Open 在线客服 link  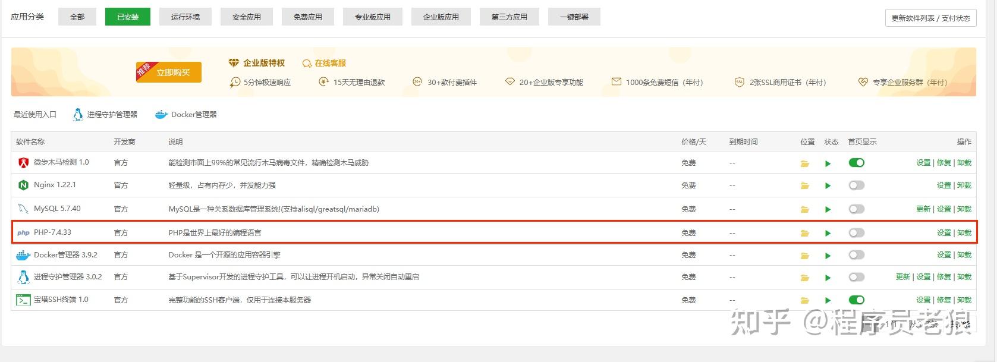[x=330, y=63]
